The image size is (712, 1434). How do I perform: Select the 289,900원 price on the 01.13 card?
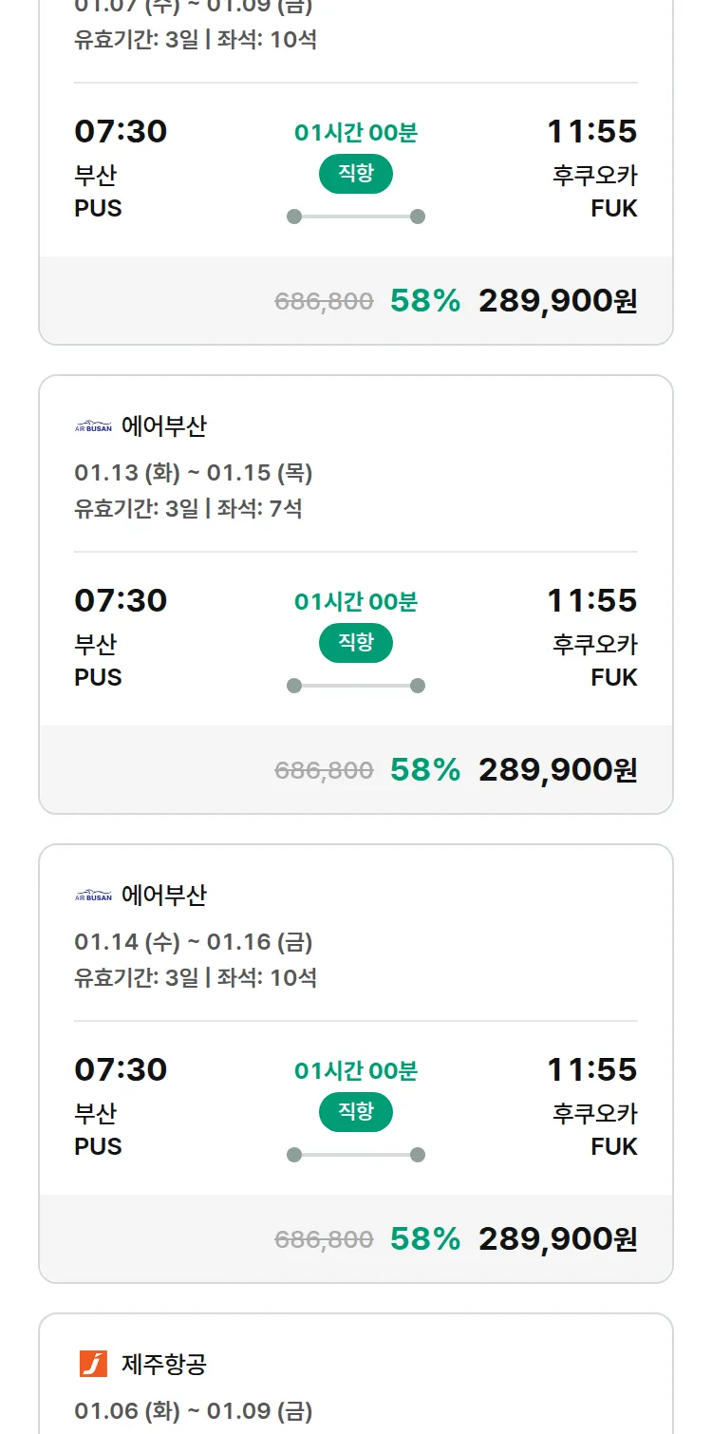tap(557, 769)
